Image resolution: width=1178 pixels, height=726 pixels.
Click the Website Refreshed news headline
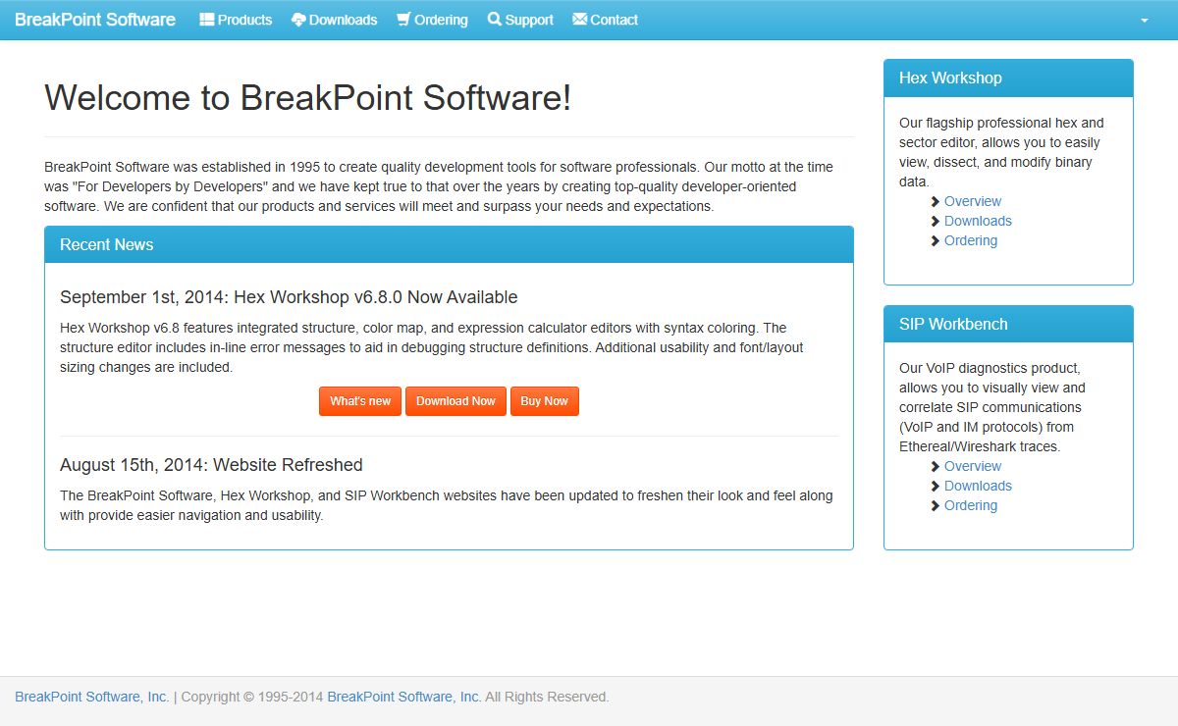coord(211,465)
